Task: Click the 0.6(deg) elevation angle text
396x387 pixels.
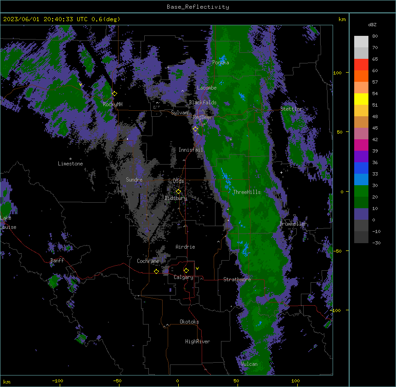Action: (x=106, y=19)
